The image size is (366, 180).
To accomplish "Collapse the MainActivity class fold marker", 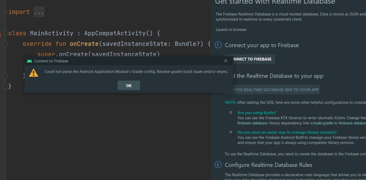I will (x=5, y=34).
